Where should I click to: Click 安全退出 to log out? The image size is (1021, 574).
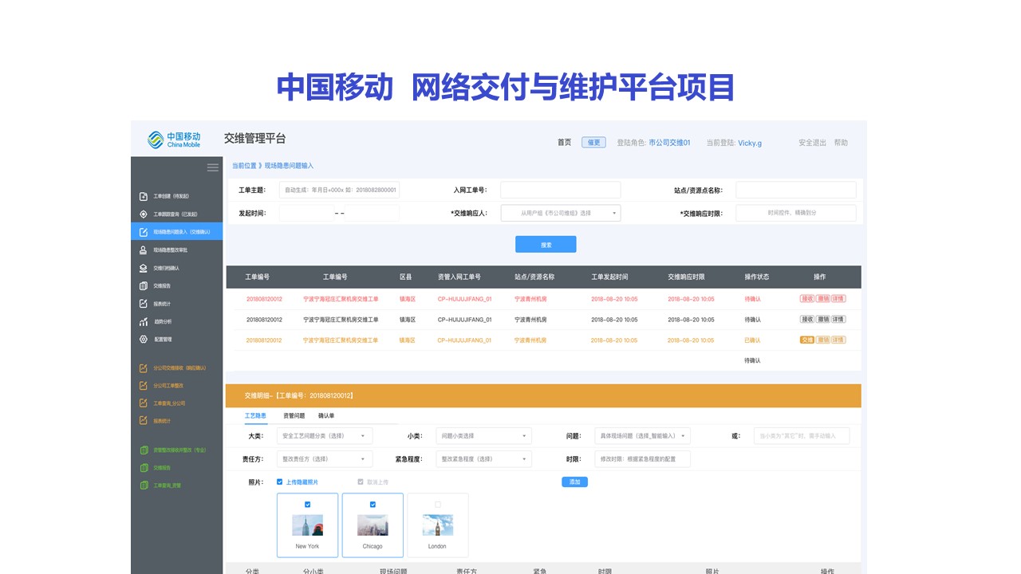tap(812, 143)
